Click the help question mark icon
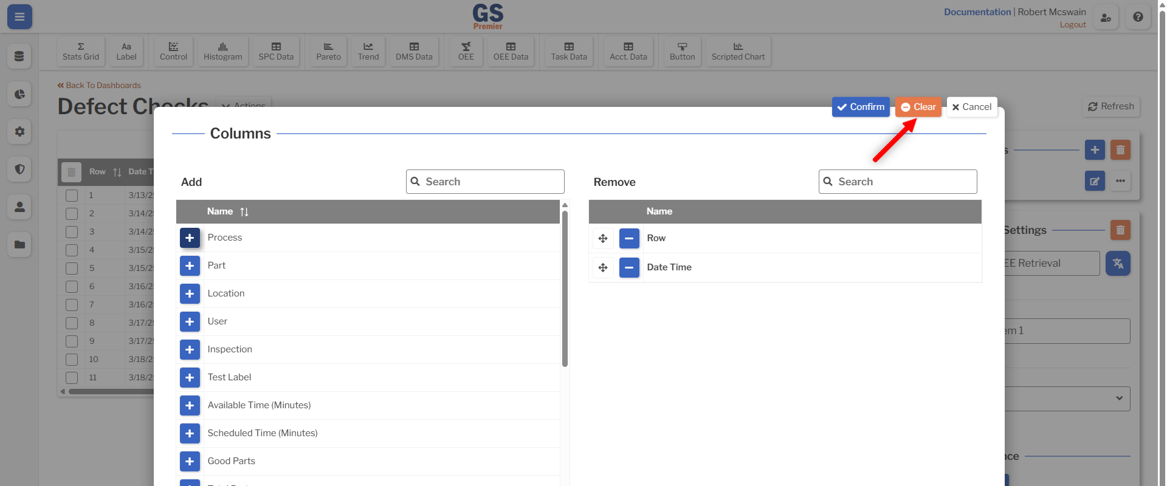The width and height of the screenshot is (1167, 486). click(x=1138, y=17)
